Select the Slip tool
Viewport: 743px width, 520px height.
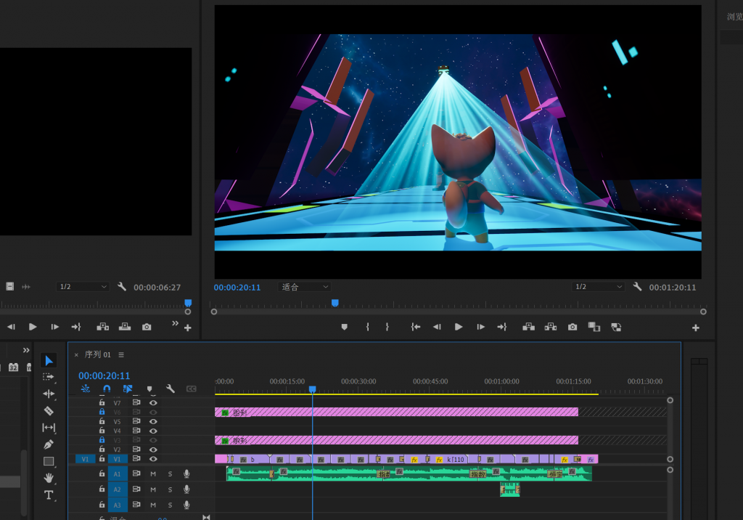[x=49, y=428]
